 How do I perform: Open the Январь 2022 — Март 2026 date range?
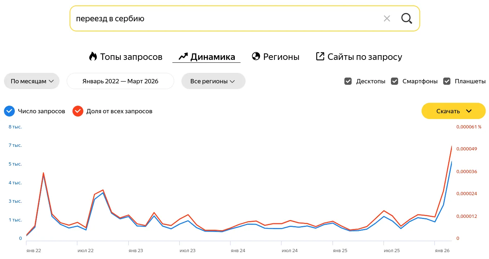[x=120, y=81]
